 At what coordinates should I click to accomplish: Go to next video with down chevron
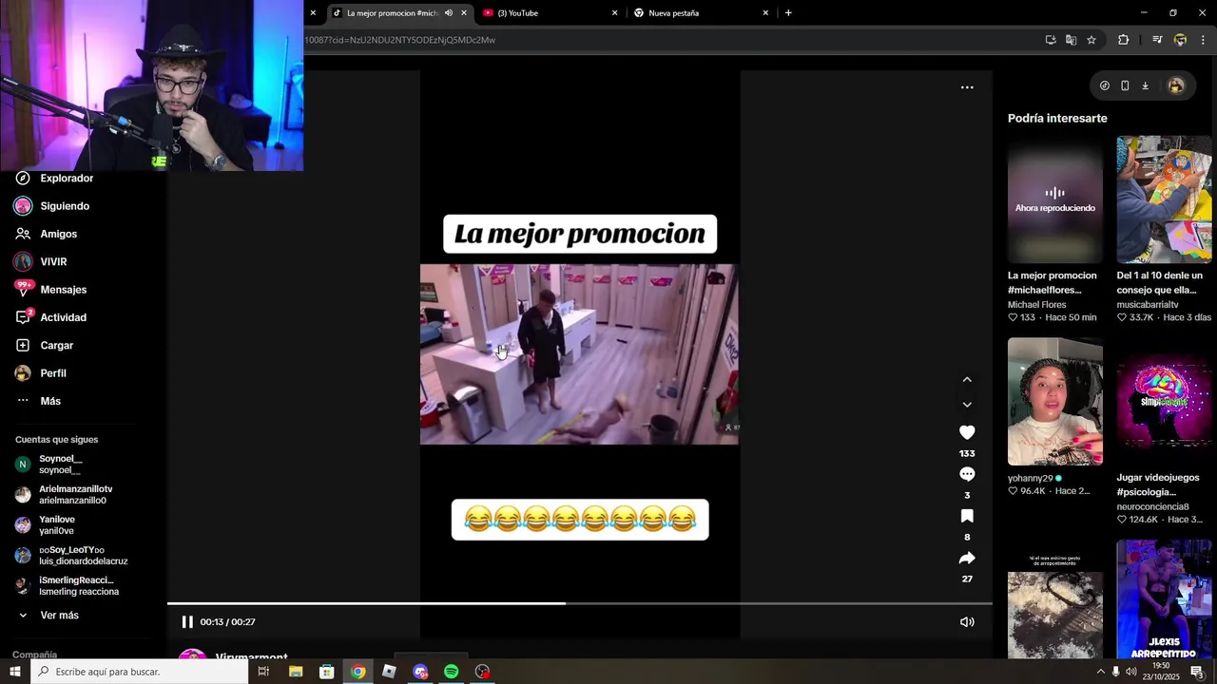pyautogui.click(x=967, y=405)
